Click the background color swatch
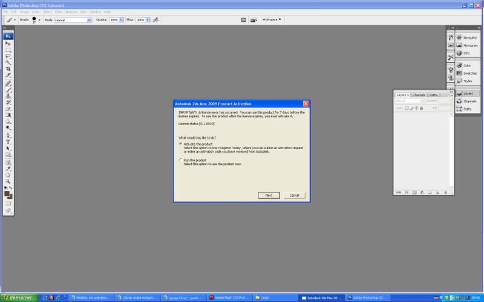This screenshot has height=302, width=484. (x=11, y=198)
